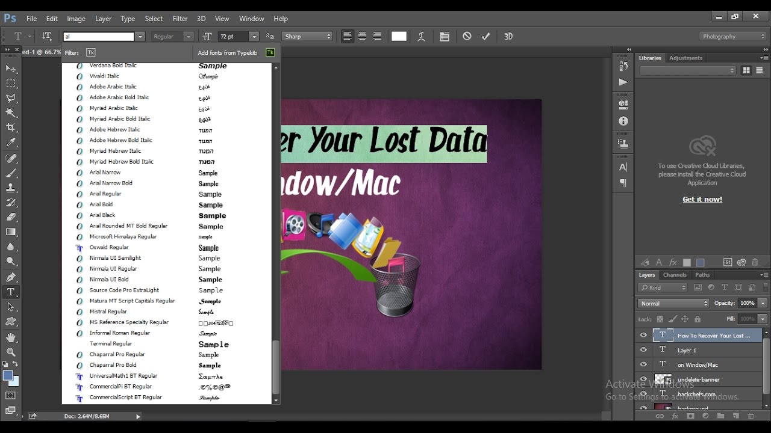Select the Brush tool
The height and width of the screenshot is (433, 771).
click(11, 173)
